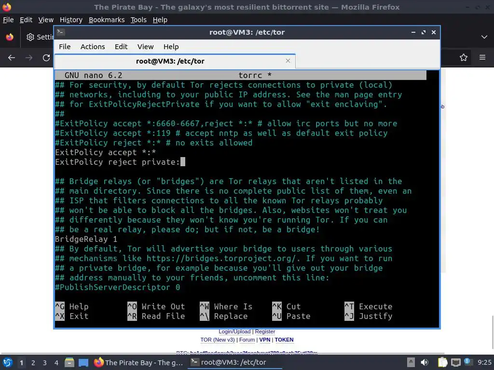
Task: Close the root@VM3 terminal tab
Action: tap(288, 61)
